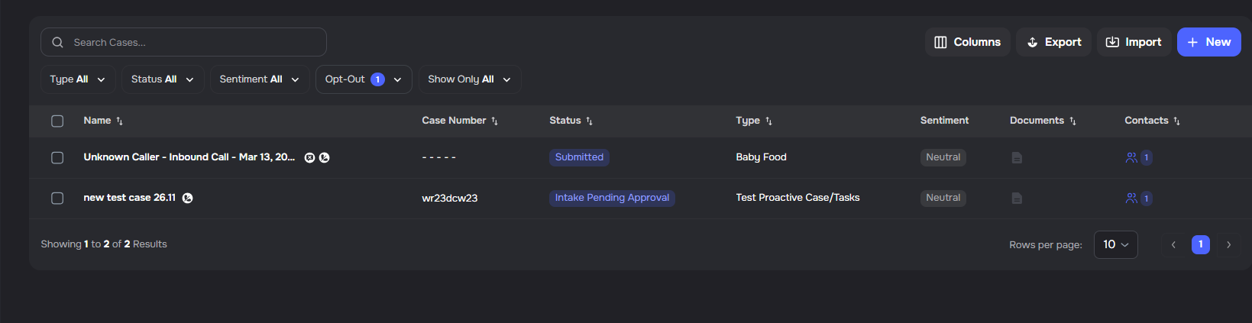
Task: Click phone icon beside new test case 26.11
Action: click(x=188, y=199)
